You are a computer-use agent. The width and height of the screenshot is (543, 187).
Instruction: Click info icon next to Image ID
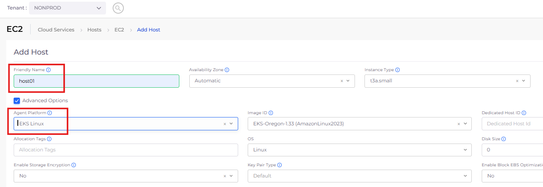[271, 113]
